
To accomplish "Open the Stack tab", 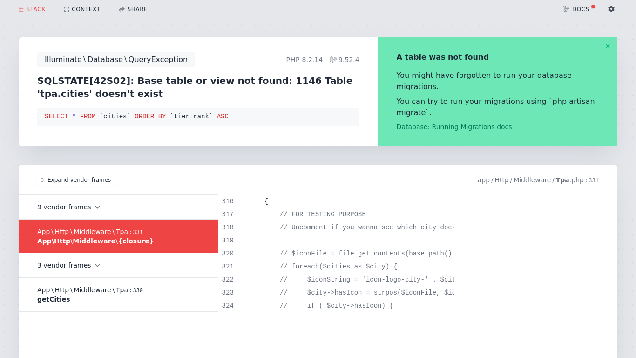I will coord(32,9).
